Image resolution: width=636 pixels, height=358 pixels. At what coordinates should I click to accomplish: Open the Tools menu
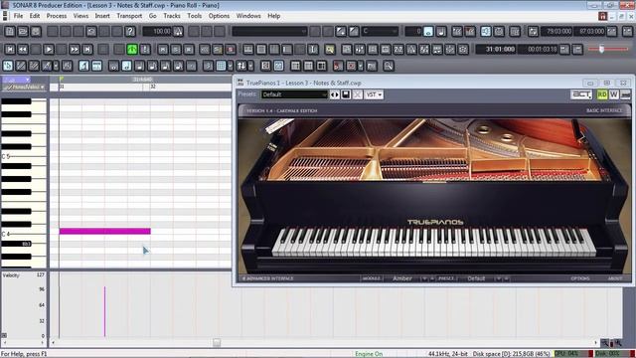(x=195, y=16)
